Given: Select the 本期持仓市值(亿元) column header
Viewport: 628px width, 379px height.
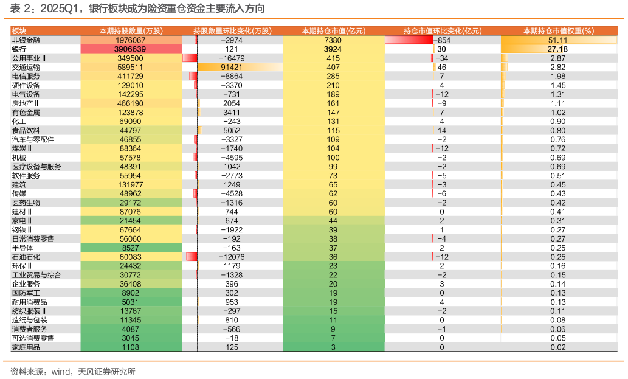Looking at the screenshot, I should pos(333,30).
